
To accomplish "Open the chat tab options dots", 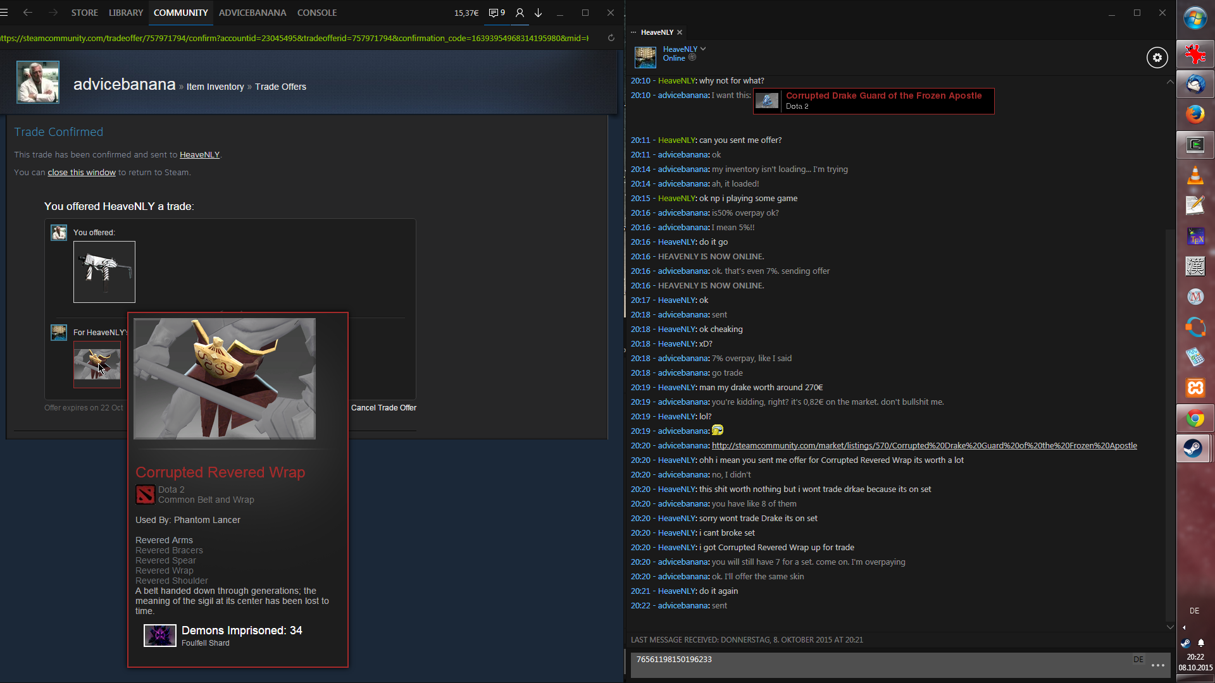I will click(633, 32).
